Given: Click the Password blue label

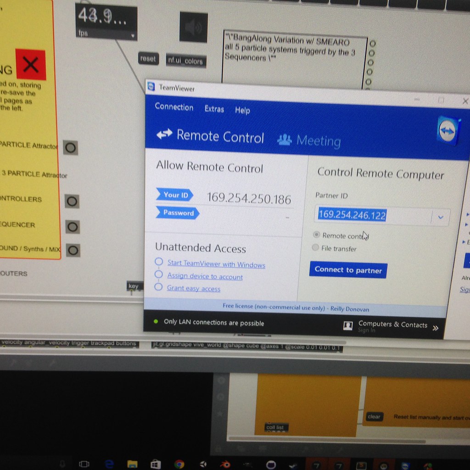Looking at the screenshot, I should tap(178, 213).
